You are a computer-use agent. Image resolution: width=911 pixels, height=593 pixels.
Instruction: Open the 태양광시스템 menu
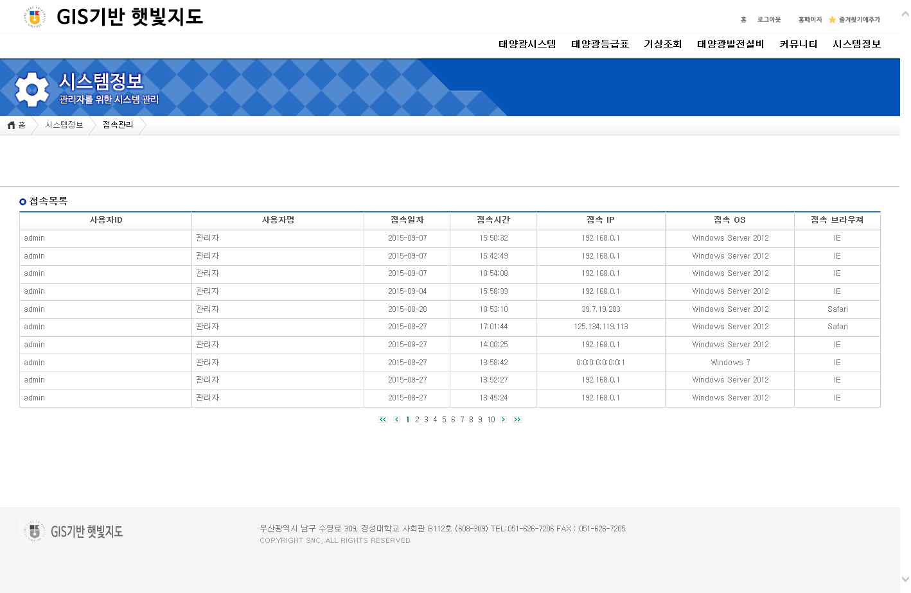[527, 44]
